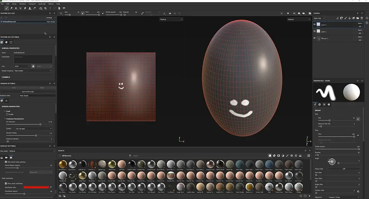
Task: Create a folder in Layers panel
Action: click(x=358, y=18)
